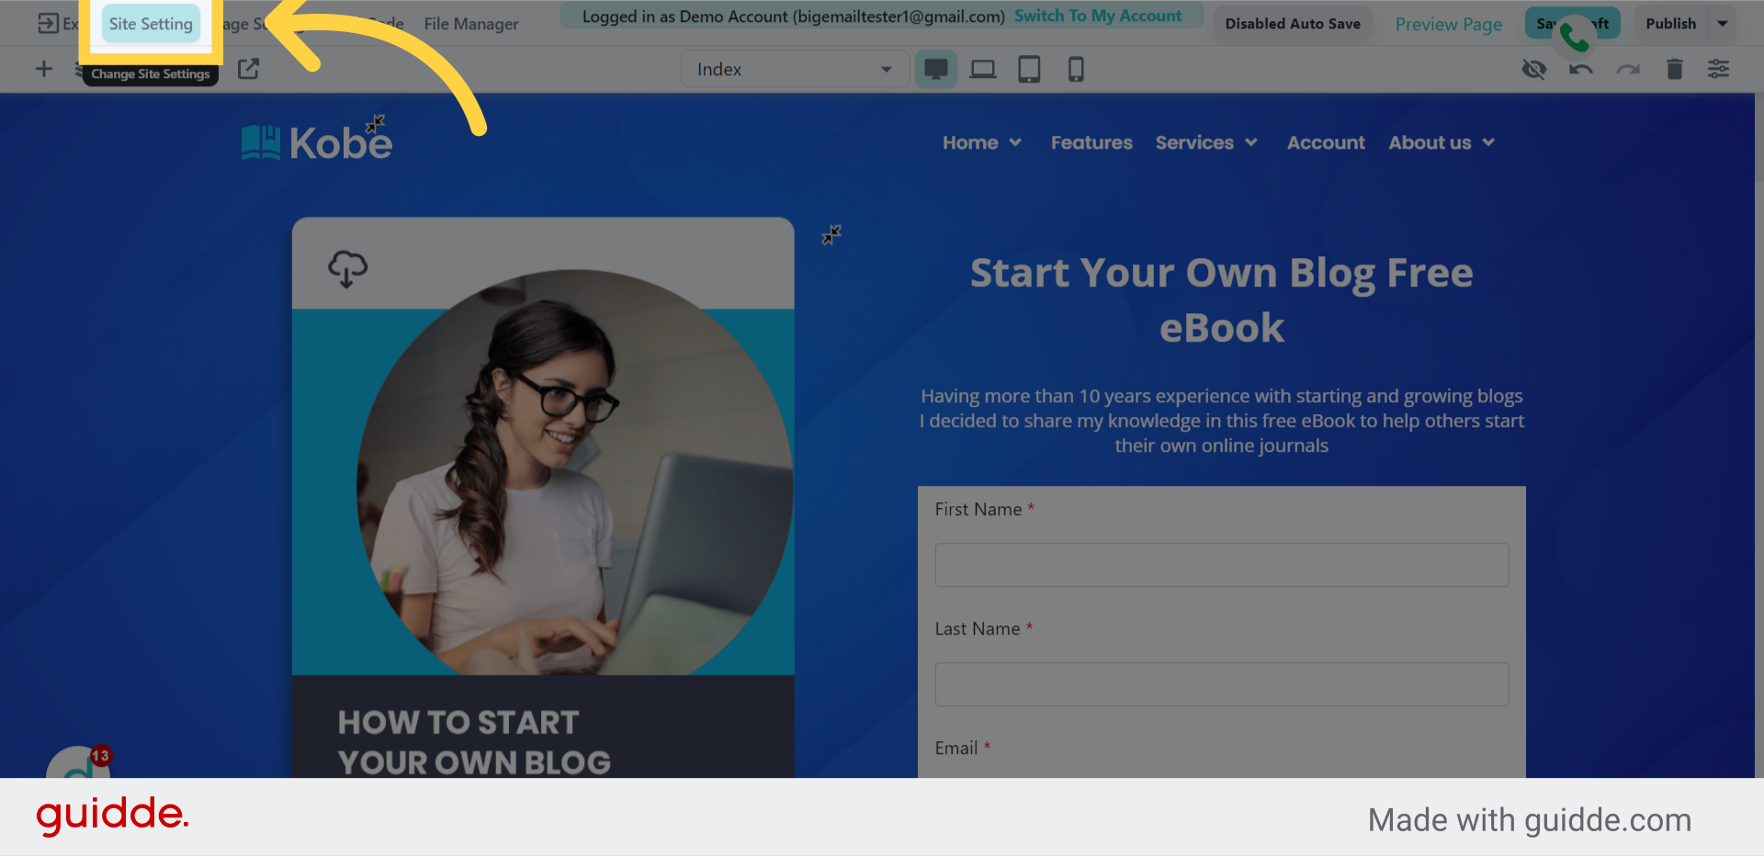Click the Exit icon in the top bar
The image size is (1764, 856).
point(48,24)
